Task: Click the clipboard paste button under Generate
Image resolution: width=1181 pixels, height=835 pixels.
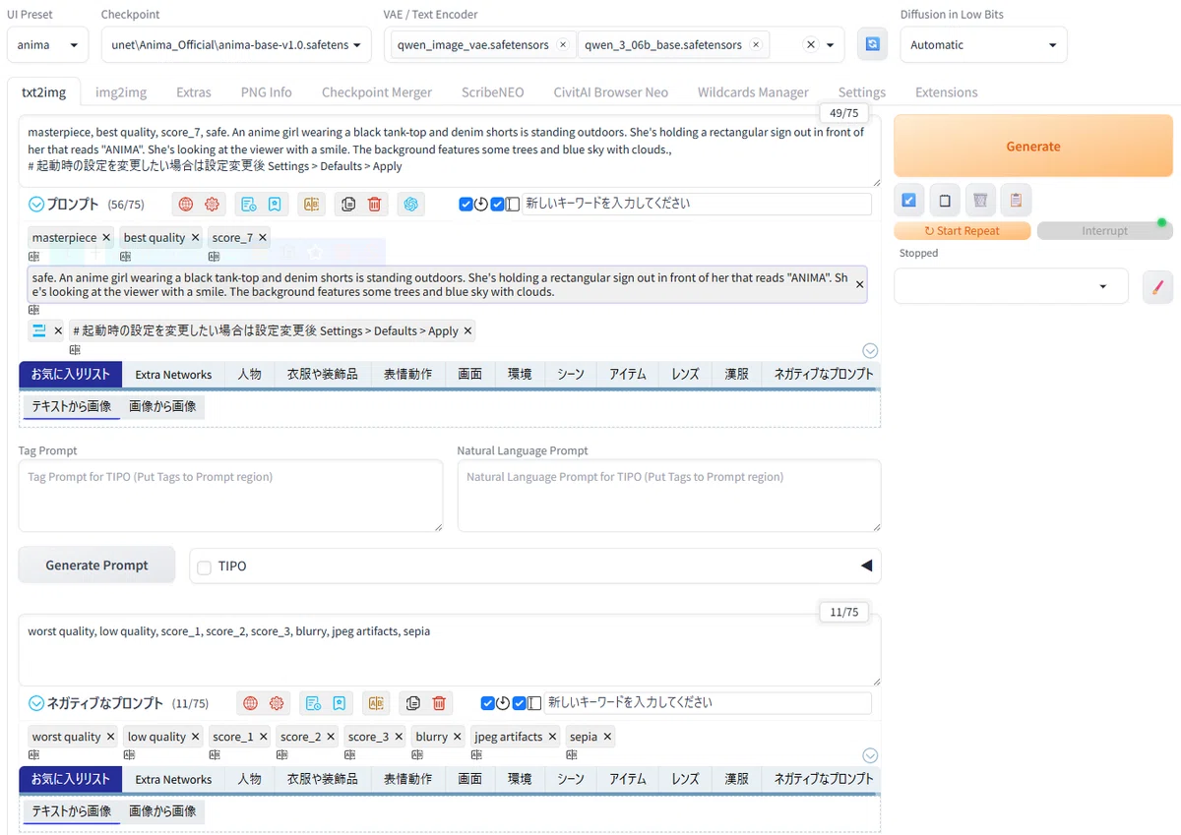Action: pos(1016,201)
